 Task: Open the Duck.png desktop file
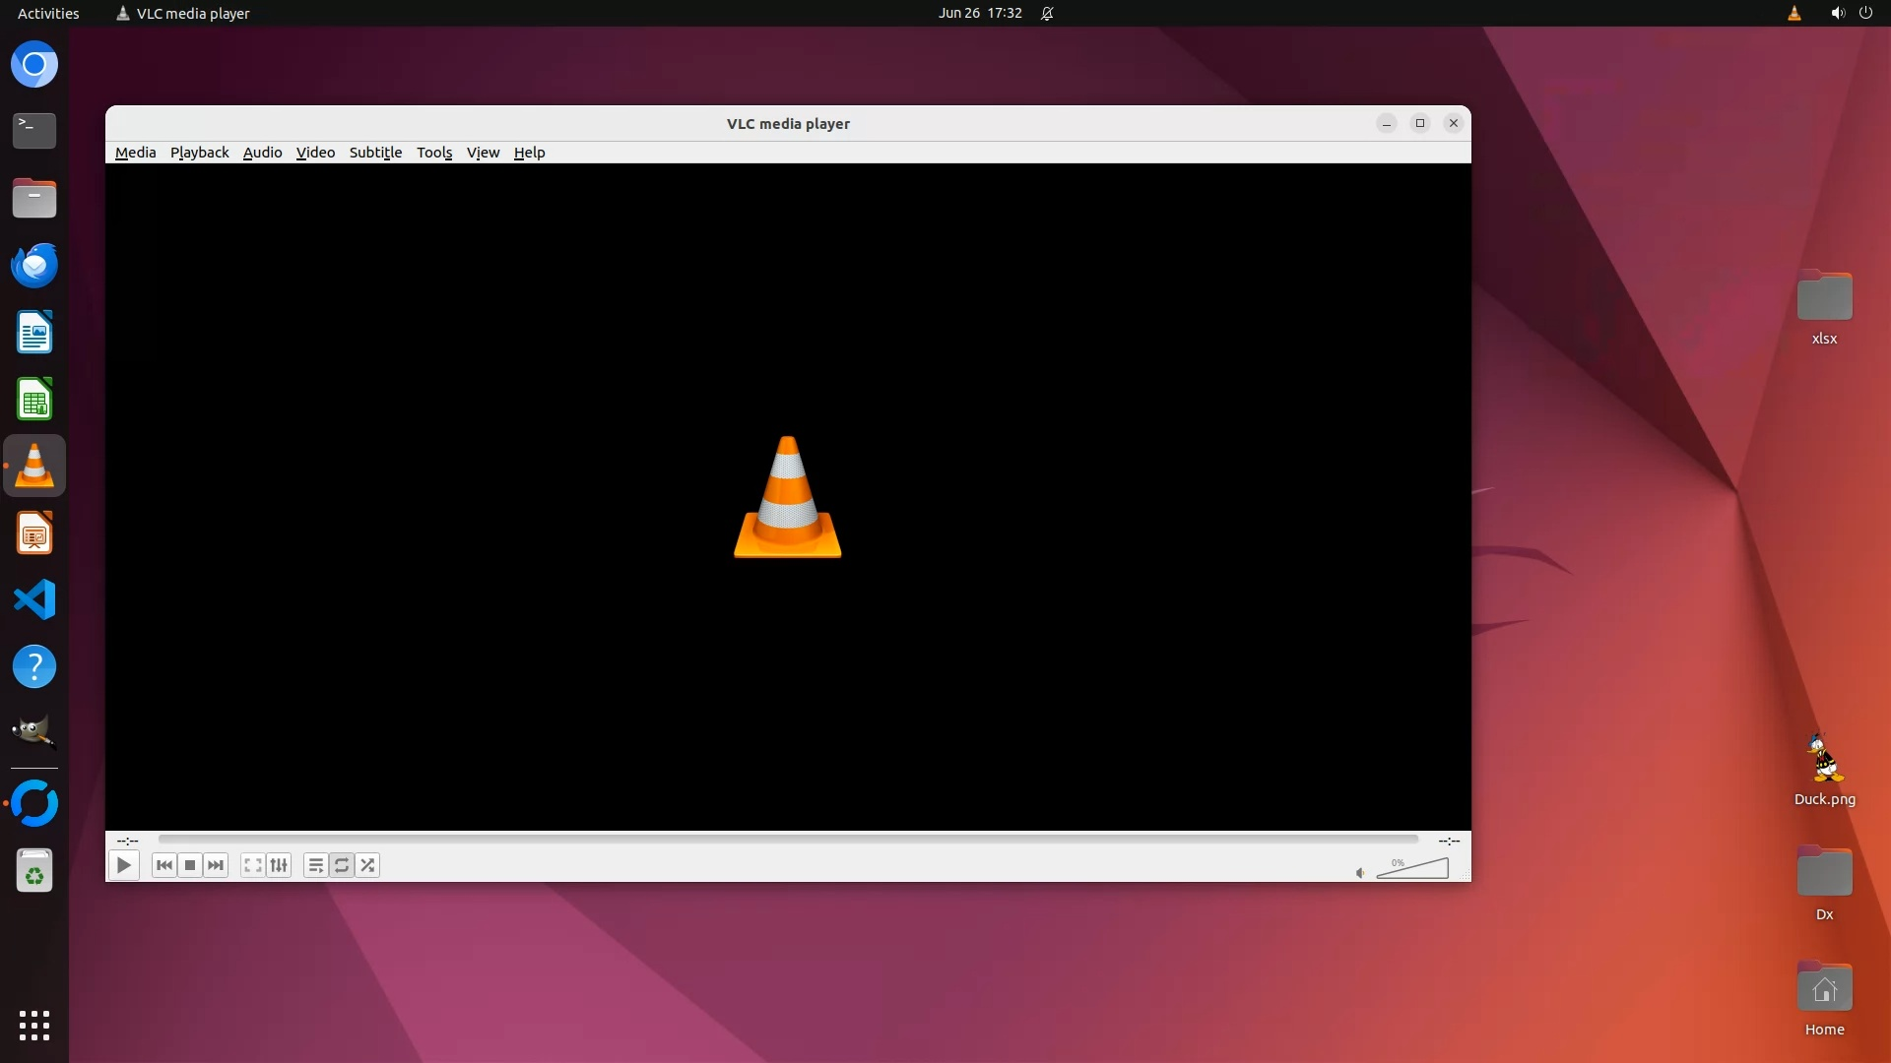[x=1824, y=760]
